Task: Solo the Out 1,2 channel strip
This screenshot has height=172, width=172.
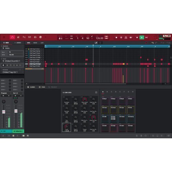Action: click(x=21, y=96)
